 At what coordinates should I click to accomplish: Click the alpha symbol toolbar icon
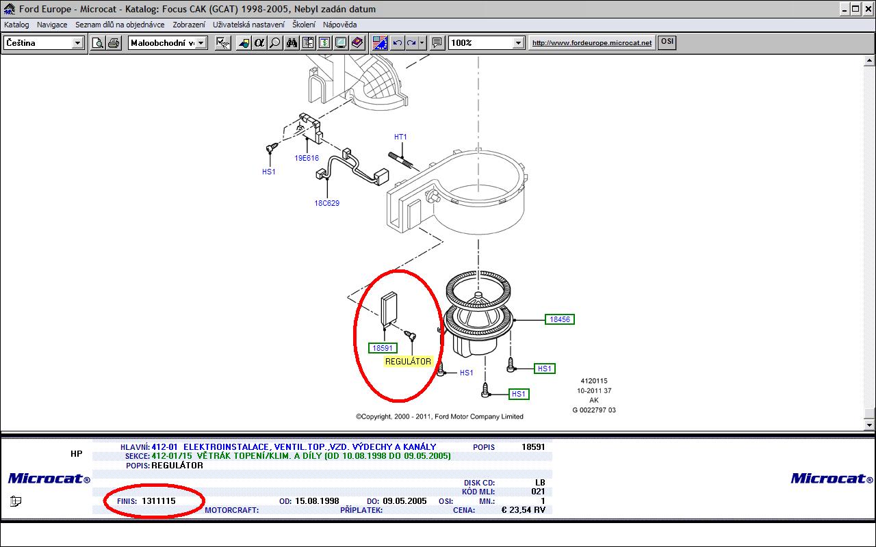[259, 43]
